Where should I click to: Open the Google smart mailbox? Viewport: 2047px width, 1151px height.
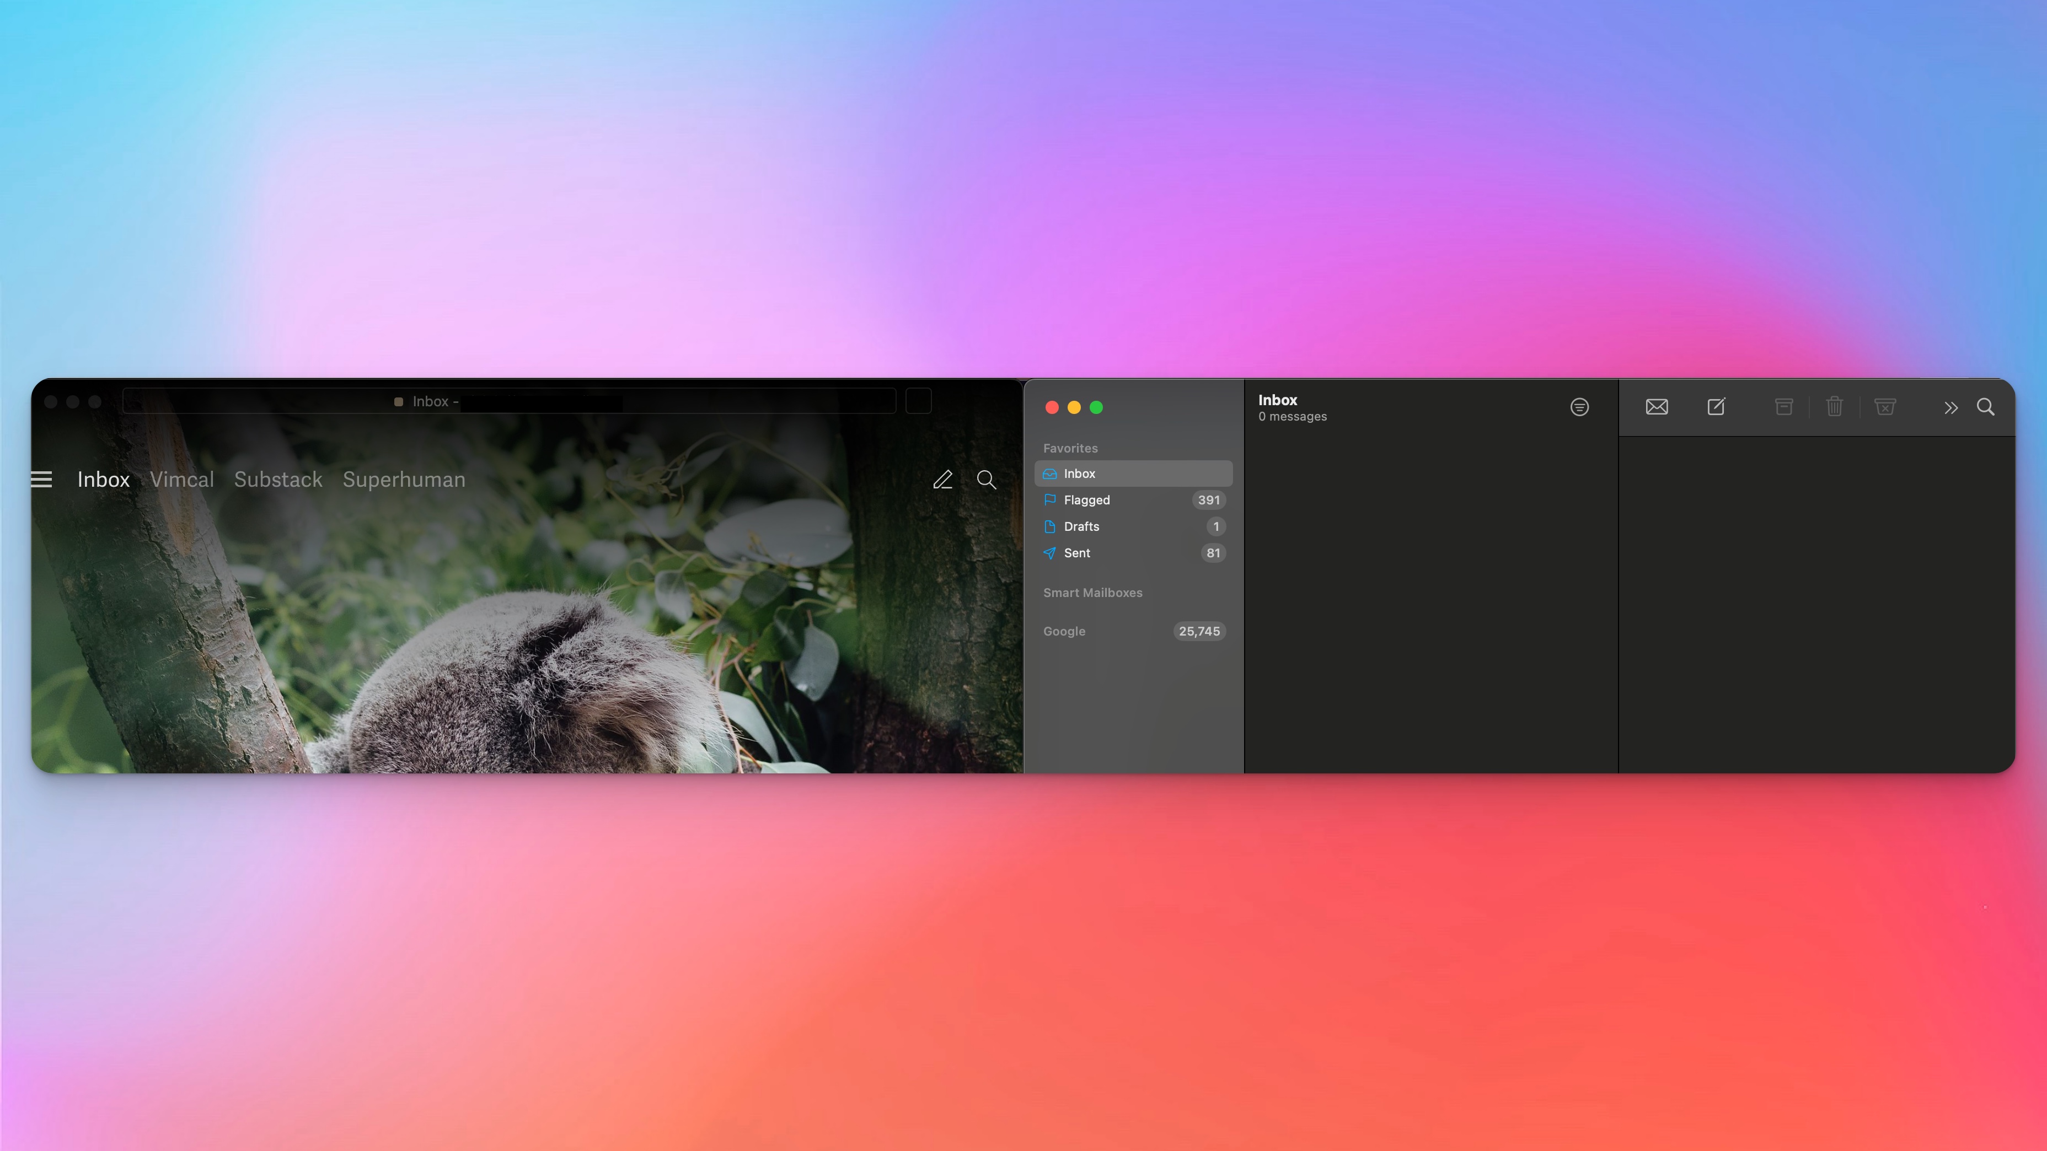1064,632
